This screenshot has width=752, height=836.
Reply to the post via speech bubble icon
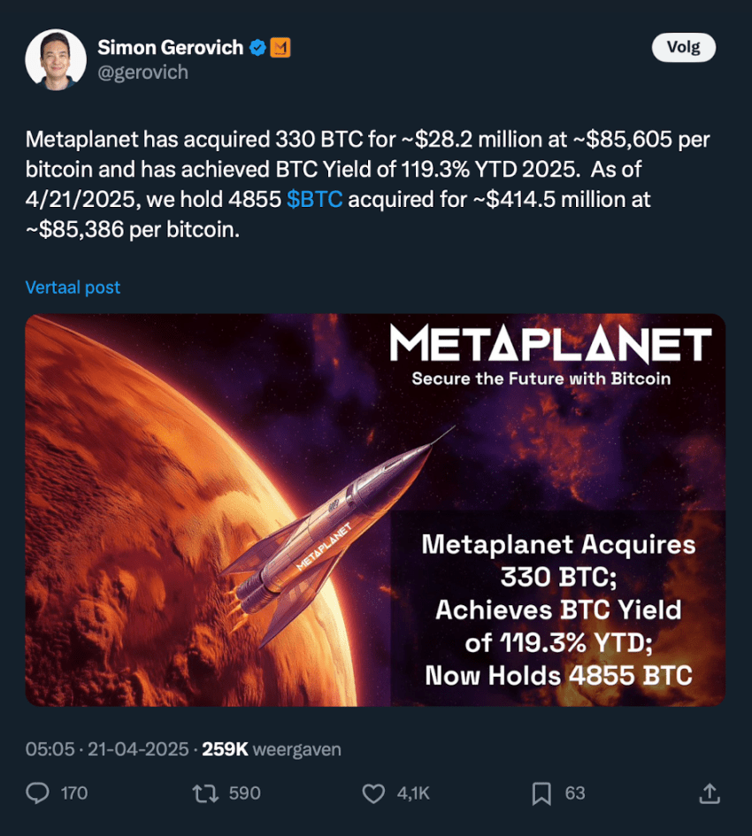(x=38, y=793)
